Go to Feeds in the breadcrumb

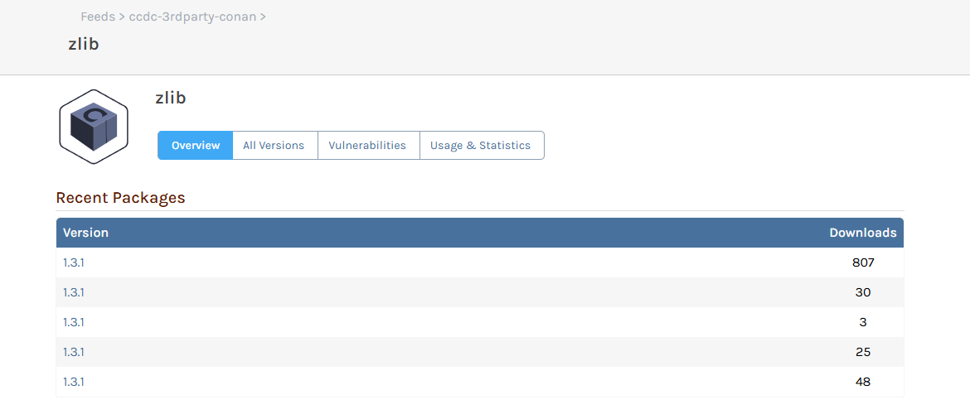point(98,17)
